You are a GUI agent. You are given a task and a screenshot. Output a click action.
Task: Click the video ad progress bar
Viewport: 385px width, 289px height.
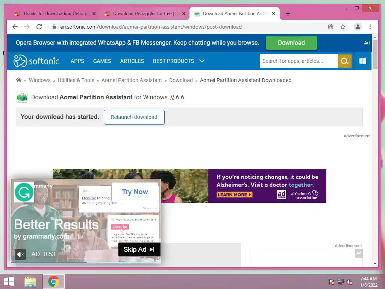click(x=86, y=262)
